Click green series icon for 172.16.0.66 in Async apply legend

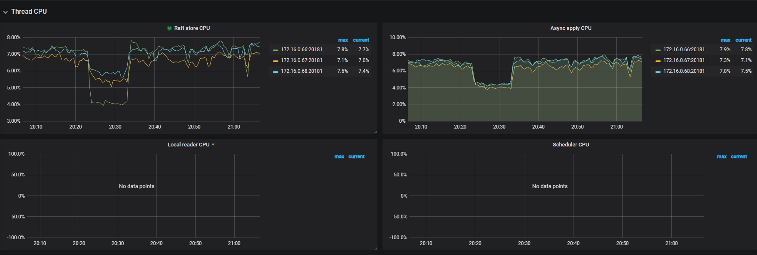pyautogui.click(x=658, y=50)
